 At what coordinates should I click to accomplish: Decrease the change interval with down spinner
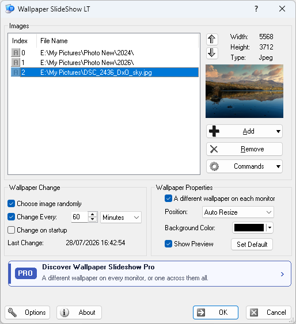[92, 219]
